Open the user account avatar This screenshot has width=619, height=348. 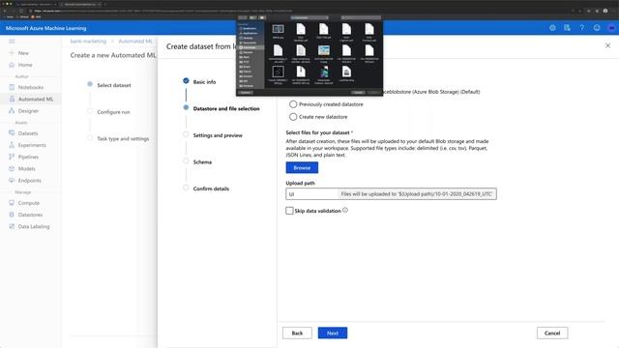(x=611, y=28)
